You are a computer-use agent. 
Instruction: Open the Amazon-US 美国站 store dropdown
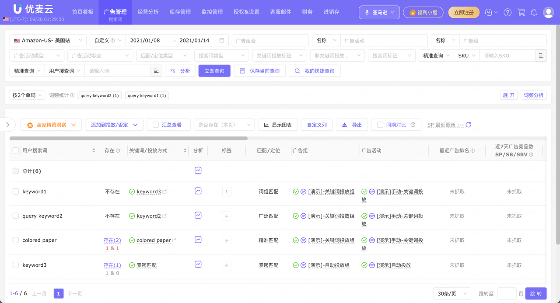tap(48, 40)
